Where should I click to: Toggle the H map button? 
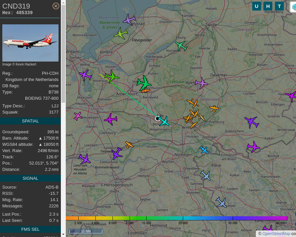point(268,6)
